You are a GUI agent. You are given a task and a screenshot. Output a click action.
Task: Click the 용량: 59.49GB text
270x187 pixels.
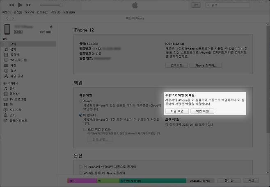(x=89, y=44)
